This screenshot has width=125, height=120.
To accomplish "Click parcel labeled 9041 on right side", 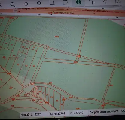I will click(111, 85).
